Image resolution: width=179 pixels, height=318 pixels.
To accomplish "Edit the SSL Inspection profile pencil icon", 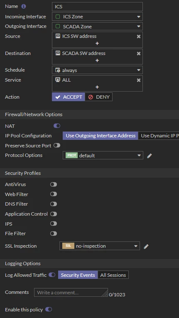I will point(146,246).
